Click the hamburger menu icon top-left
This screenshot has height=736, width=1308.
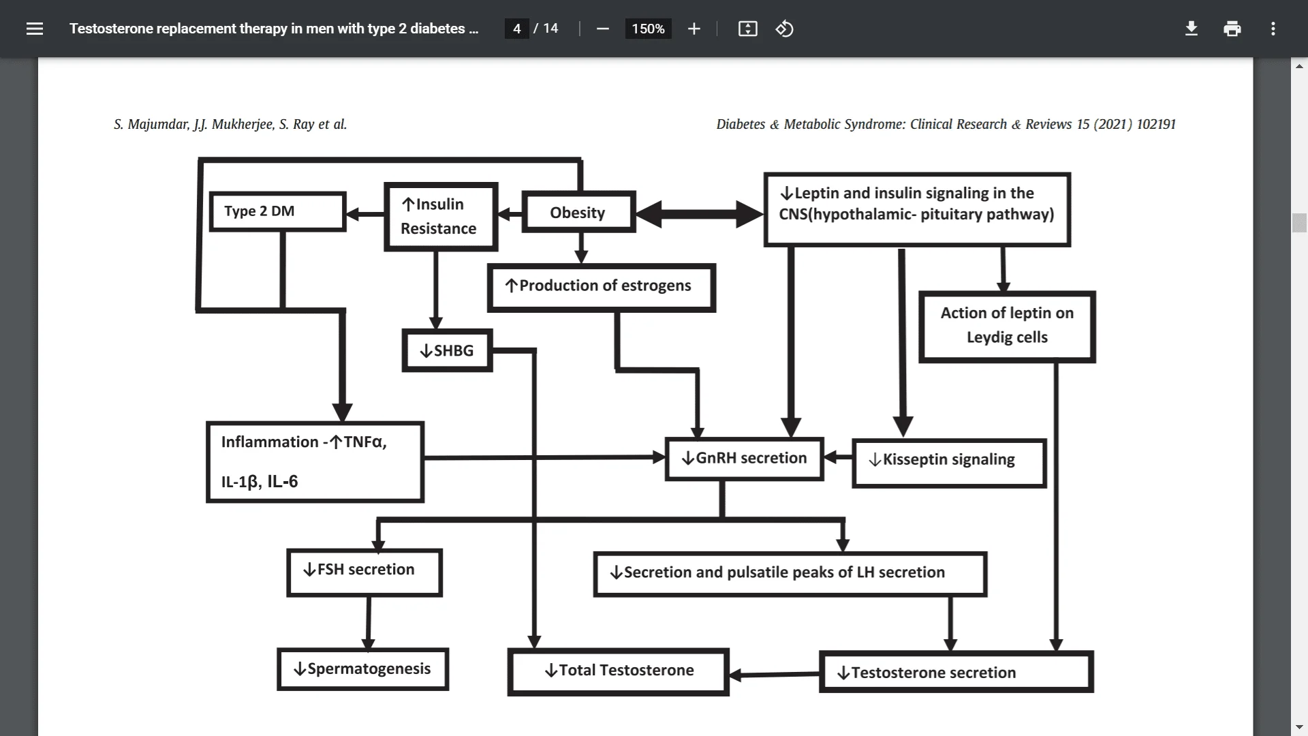coord(34,28)
